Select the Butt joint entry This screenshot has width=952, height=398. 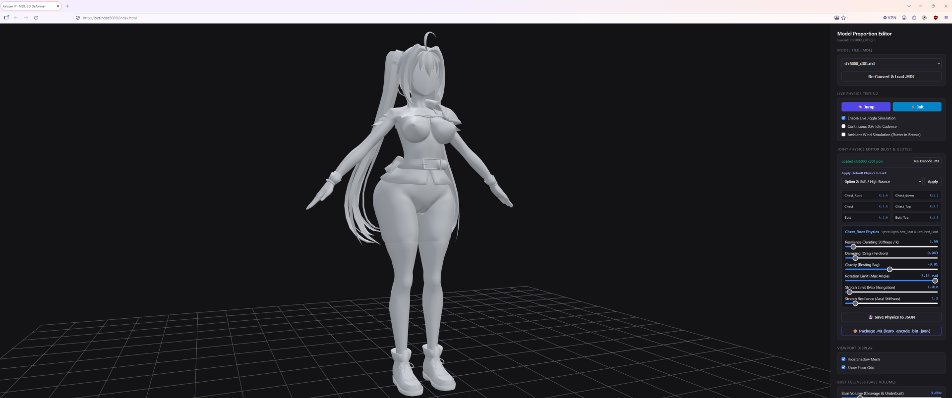pyautogui.click(x=866, y=218)
